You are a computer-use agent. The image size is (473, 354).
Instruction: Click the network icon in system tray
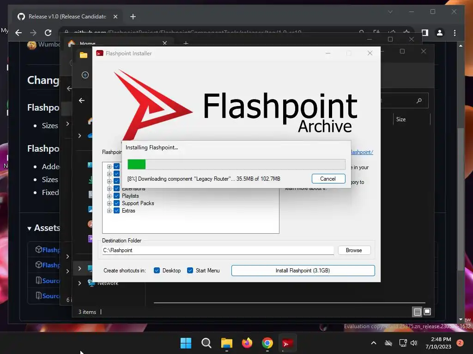(x=403, y=343)
